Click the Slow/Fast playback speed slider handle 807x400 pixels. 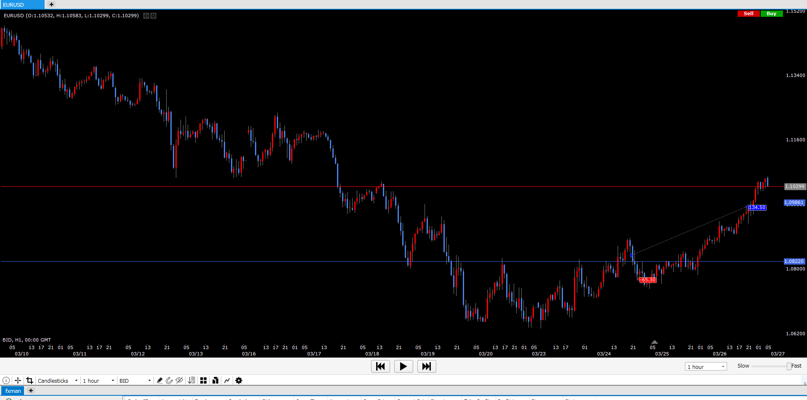789,366
